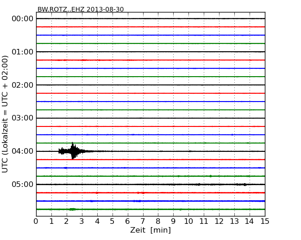301x240 pixels.
Task: Click the x-axis tick label 9
Action: 173,222
